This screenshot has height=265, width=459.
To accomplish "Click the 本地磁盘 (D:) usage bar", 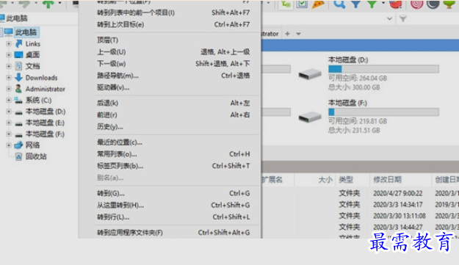I will coord(383,69).
